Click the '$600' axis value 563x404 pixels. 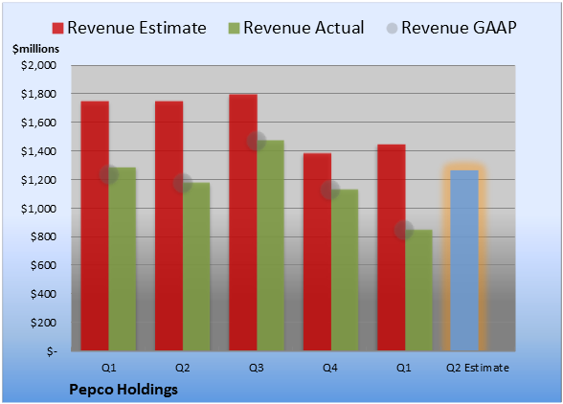click(x=43, y=265)
